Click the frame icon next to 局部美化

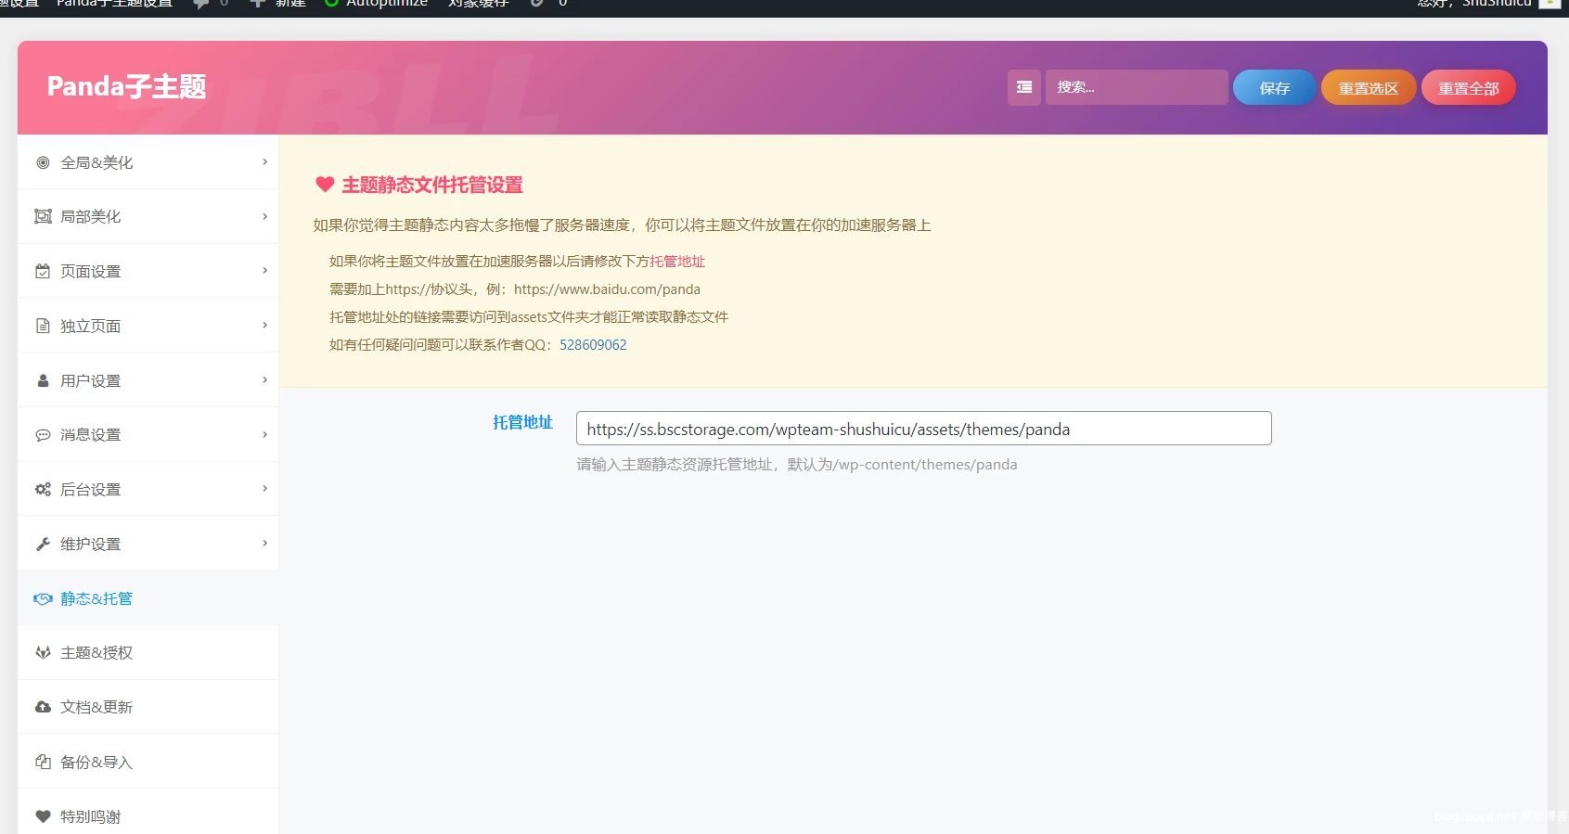(x=43, y=216)
